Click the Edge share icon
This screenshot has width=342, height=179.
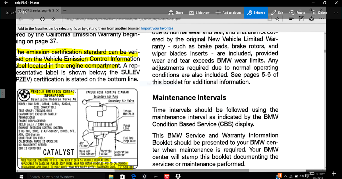pyautogui.click(x=312, y=19)
